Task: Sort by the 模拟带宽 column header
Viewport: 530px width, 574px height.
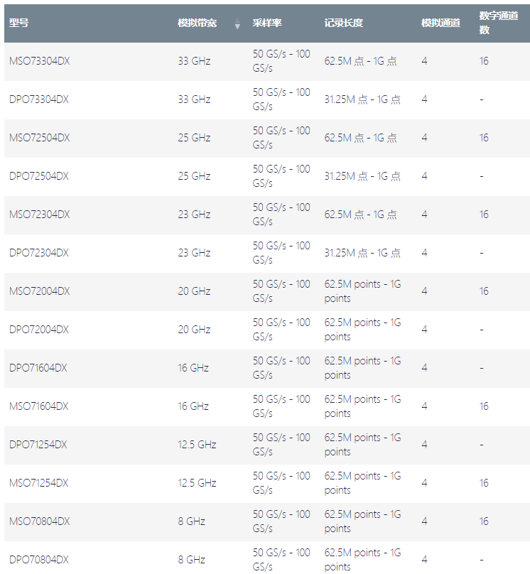Action: (x=198, y=23)
